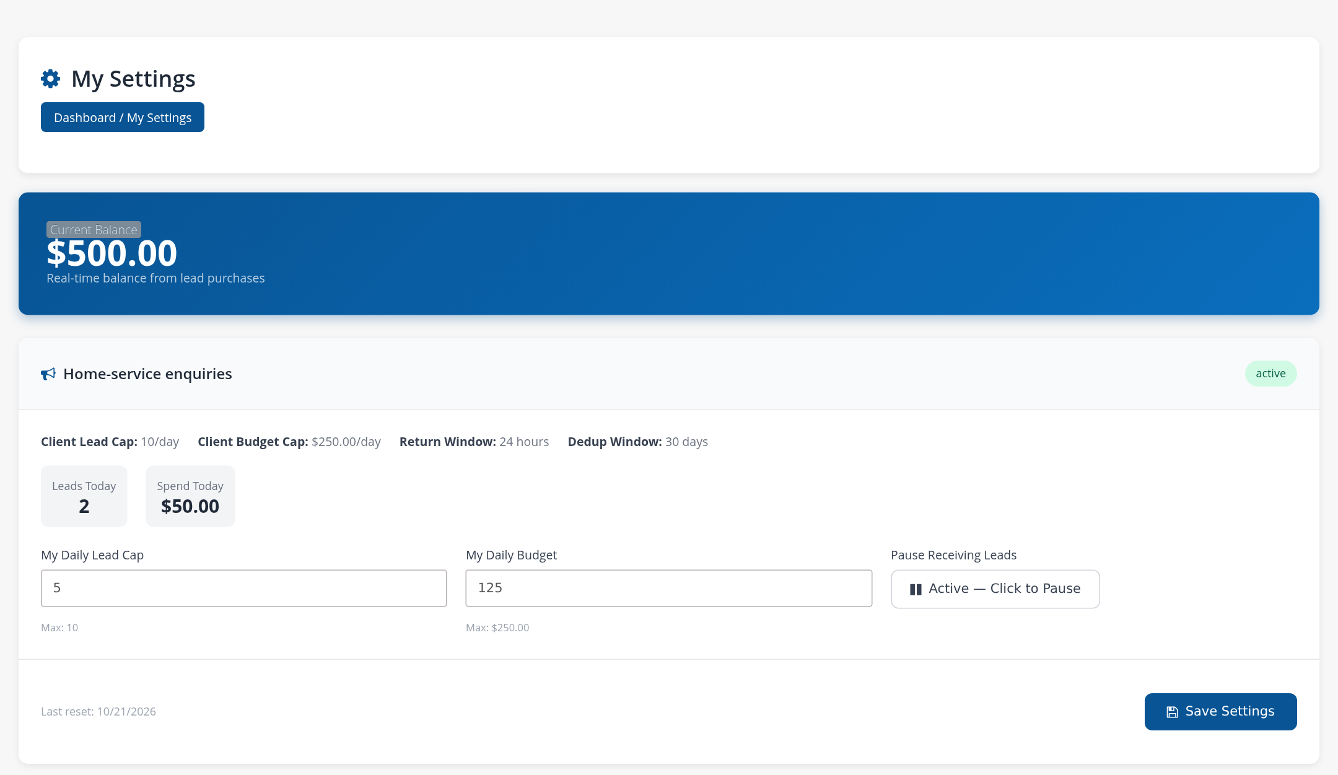Click the pause icon in the Active button
The width and height of the screenshot is (1338, 775).
pyautogui.click(x=916, y=589)
